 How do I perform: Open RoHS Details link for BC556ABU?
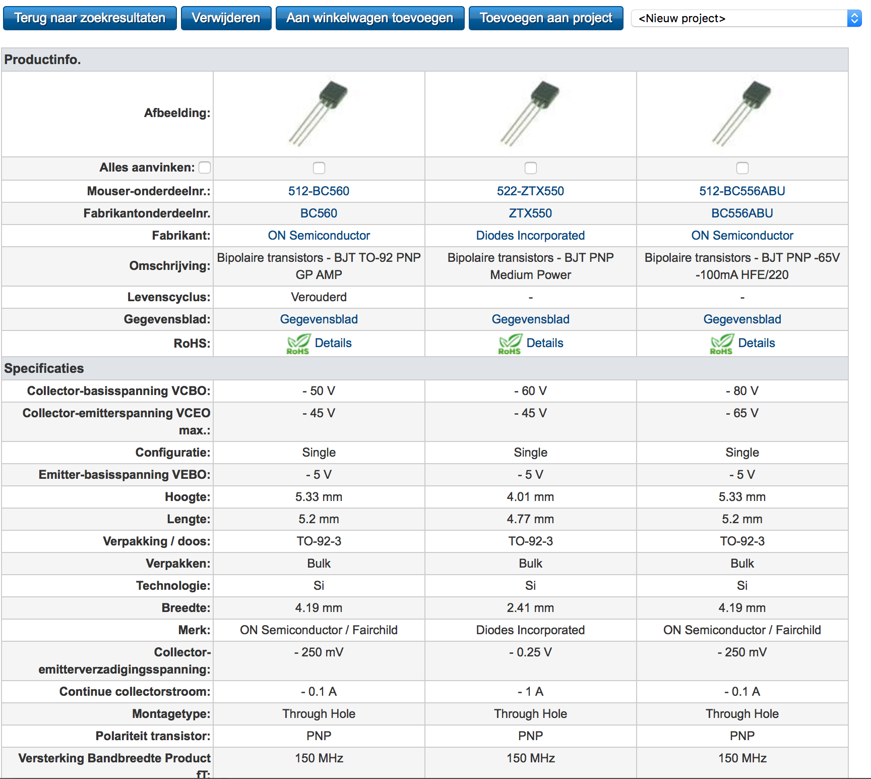click(x=757, y=343)
